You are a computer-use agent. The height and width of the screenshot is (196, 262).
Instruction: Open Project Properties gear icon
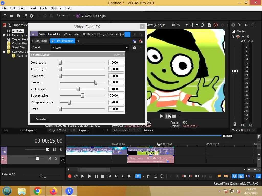tap(31, 16)
